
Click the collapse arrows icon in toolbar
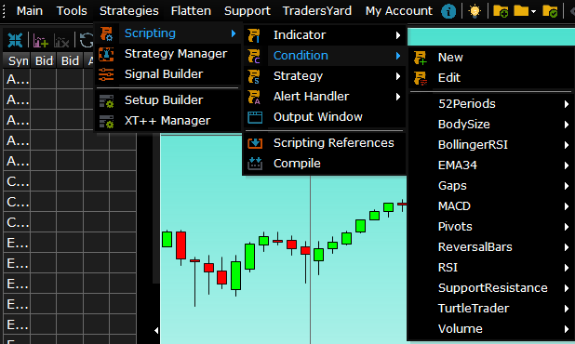click(15, 40)
